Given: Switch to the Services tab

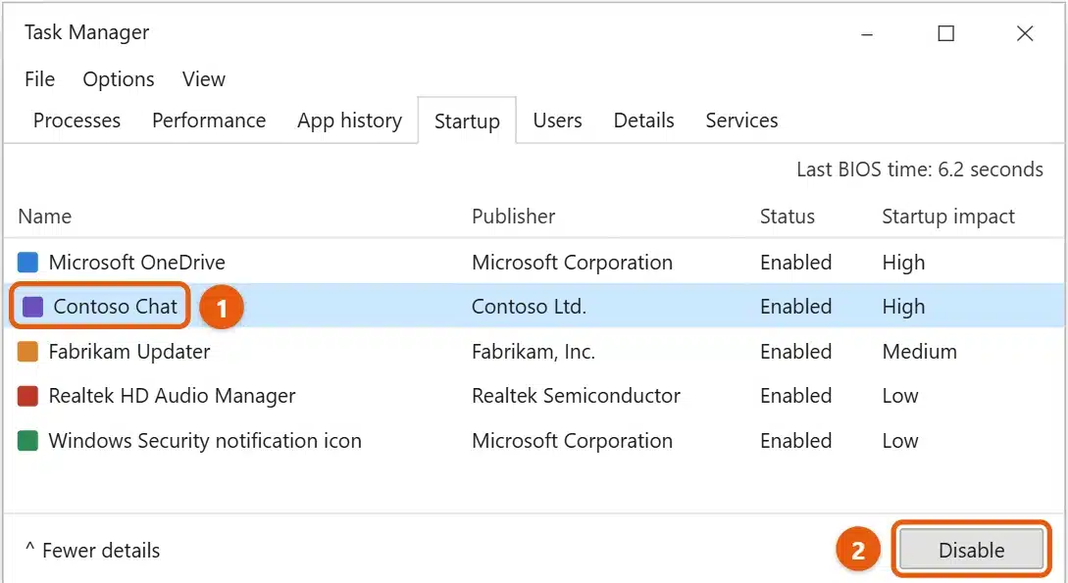Looking at the screenshot, I should point(741,121).
